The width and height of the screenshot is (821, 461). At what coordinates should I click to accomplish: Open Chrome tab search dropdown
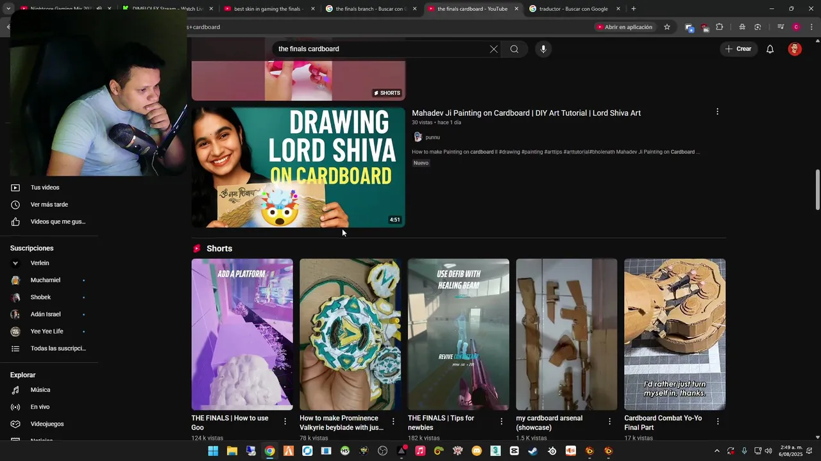pyautogui.click(x=8, y=9)
